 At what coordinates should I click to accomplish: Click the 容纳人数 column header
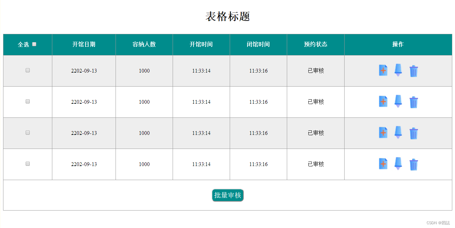click(x=144, y=44)
